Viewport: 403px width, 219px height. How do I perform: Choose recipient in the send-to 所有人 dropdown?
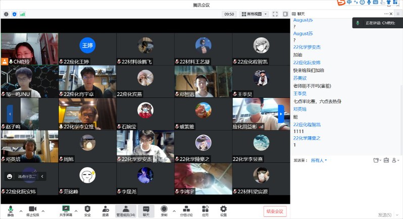[x=319, y=160]
